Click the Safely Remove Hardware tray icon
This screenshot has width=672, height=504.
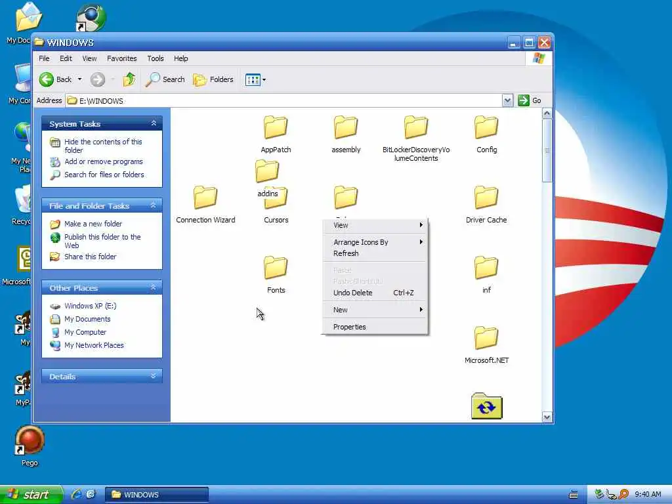click(599, 494)
